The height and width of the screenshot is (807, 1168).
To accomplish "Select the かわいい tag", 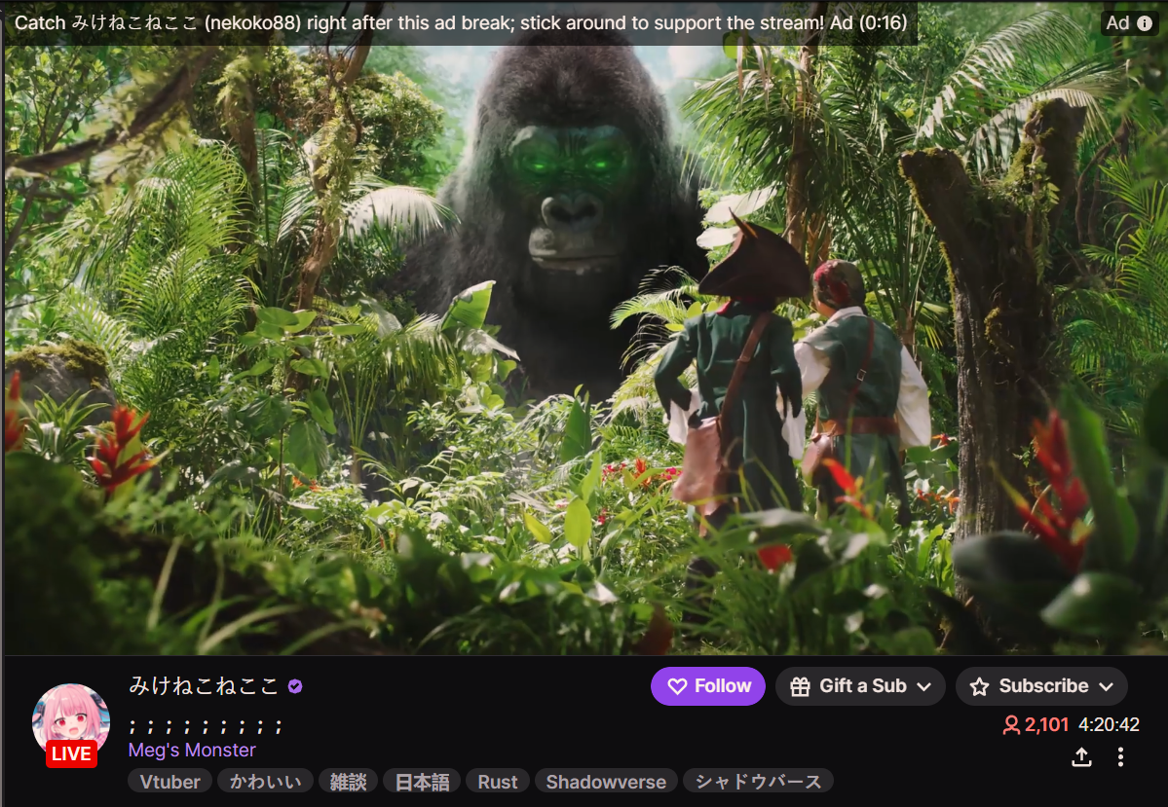I will (265, 782).
